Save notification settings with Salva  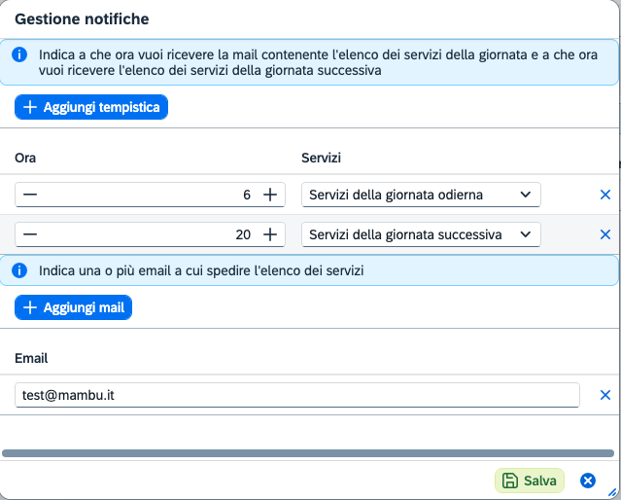[x=530, y=481]
